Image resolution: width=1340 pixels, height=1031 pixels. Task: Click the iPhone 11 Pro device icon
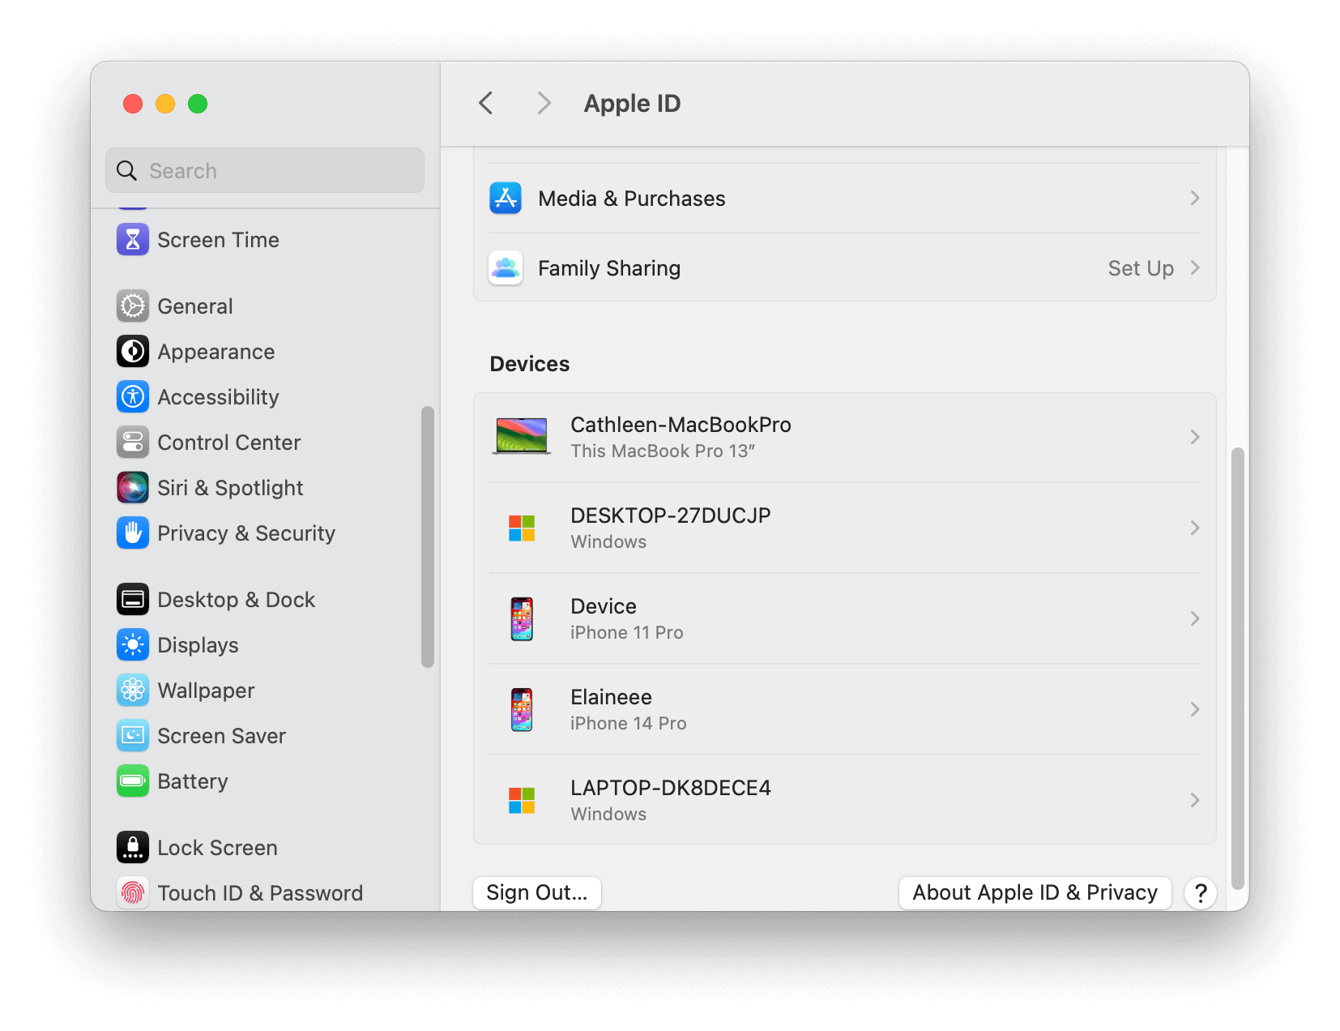click(x=522, y=619)
